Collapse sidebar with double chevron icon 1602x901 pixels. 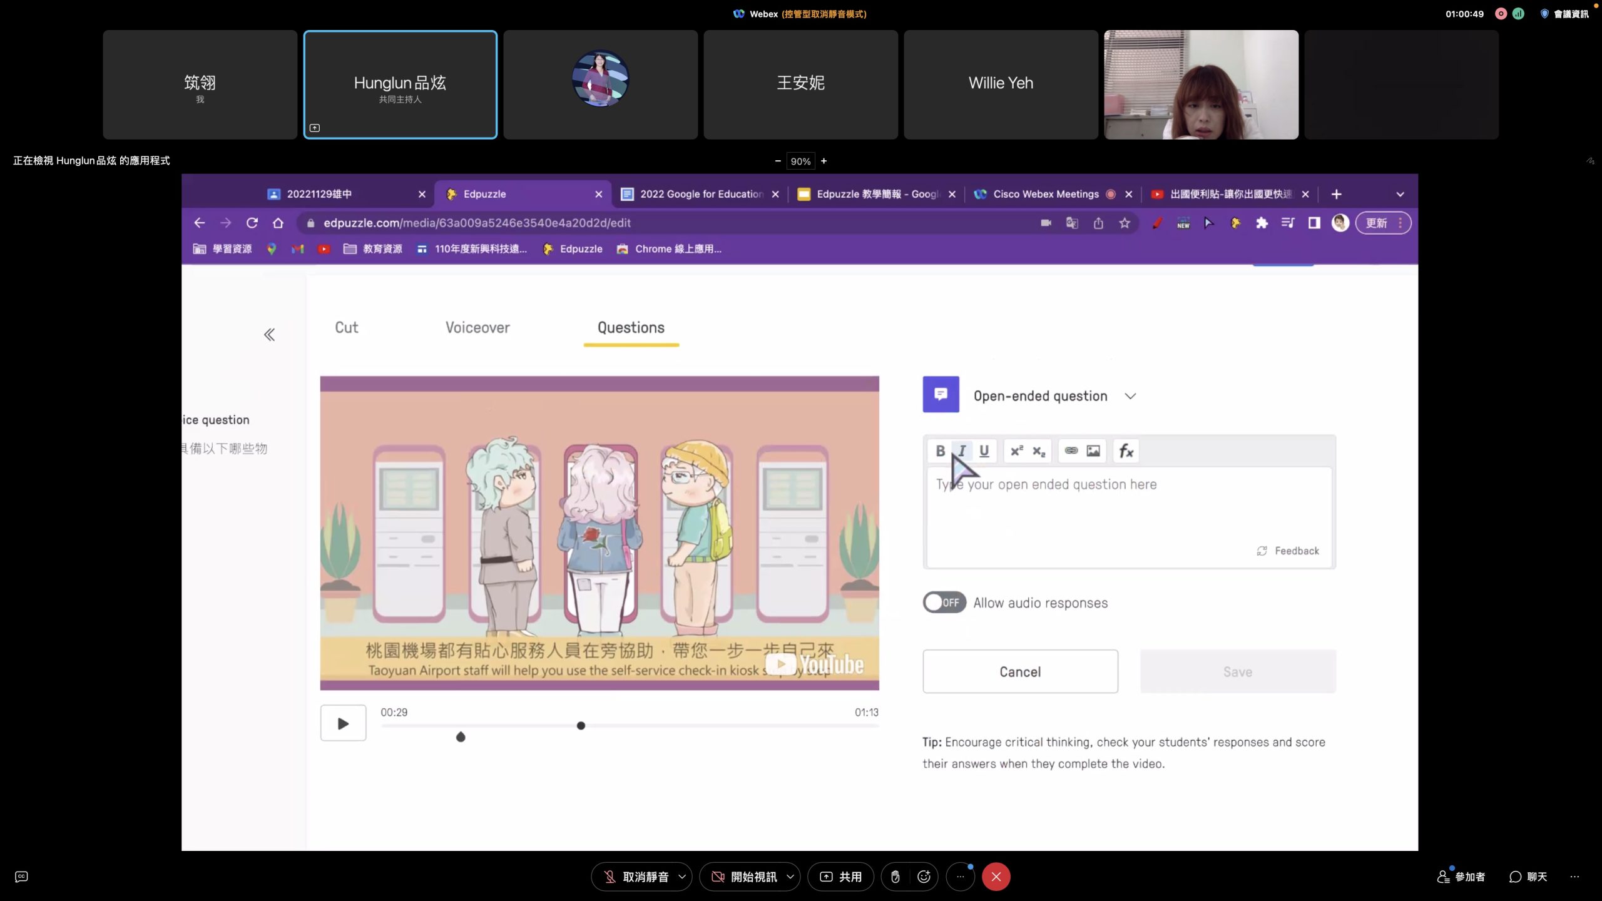269,335
